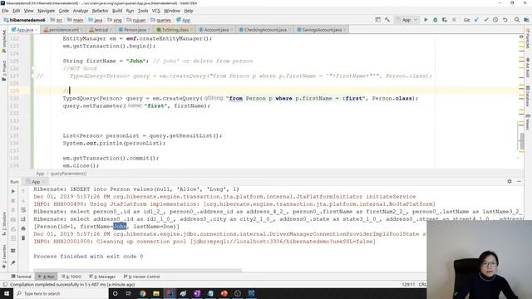Clear all console output trash icon
532x299 pixels.
coord(23,238)
